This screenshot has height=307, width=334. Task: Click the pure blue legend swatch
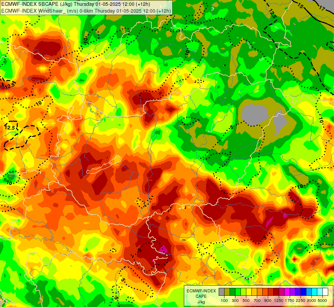click(303, 292)
